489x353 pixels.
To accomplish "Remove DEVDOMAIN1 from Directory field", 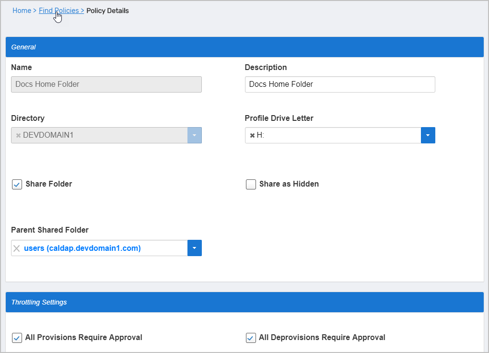I will 18,136.
